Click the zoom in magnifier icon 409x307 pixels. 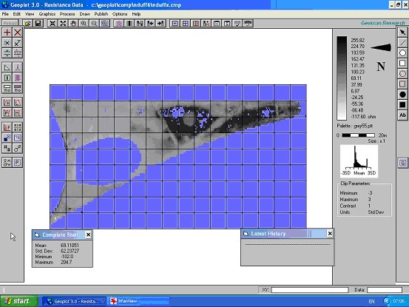pos(84,24)
